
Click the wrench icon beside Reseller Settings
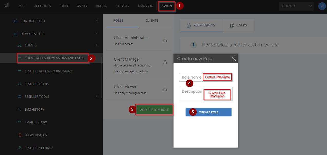point(20,148)
